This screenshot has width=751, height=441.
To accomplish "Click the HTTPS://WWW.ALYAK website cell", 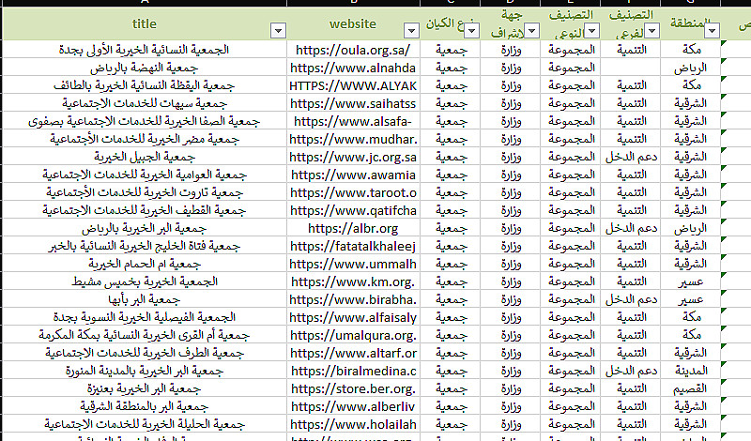I will tap(354, 85).
